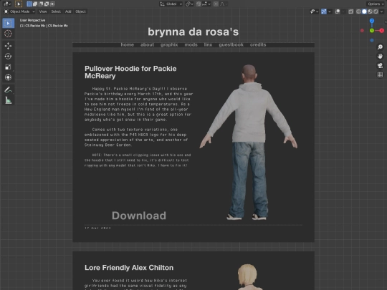Open the credits page link
The width and height of the screenshot is (387, 290).
[x=258, y=44]
